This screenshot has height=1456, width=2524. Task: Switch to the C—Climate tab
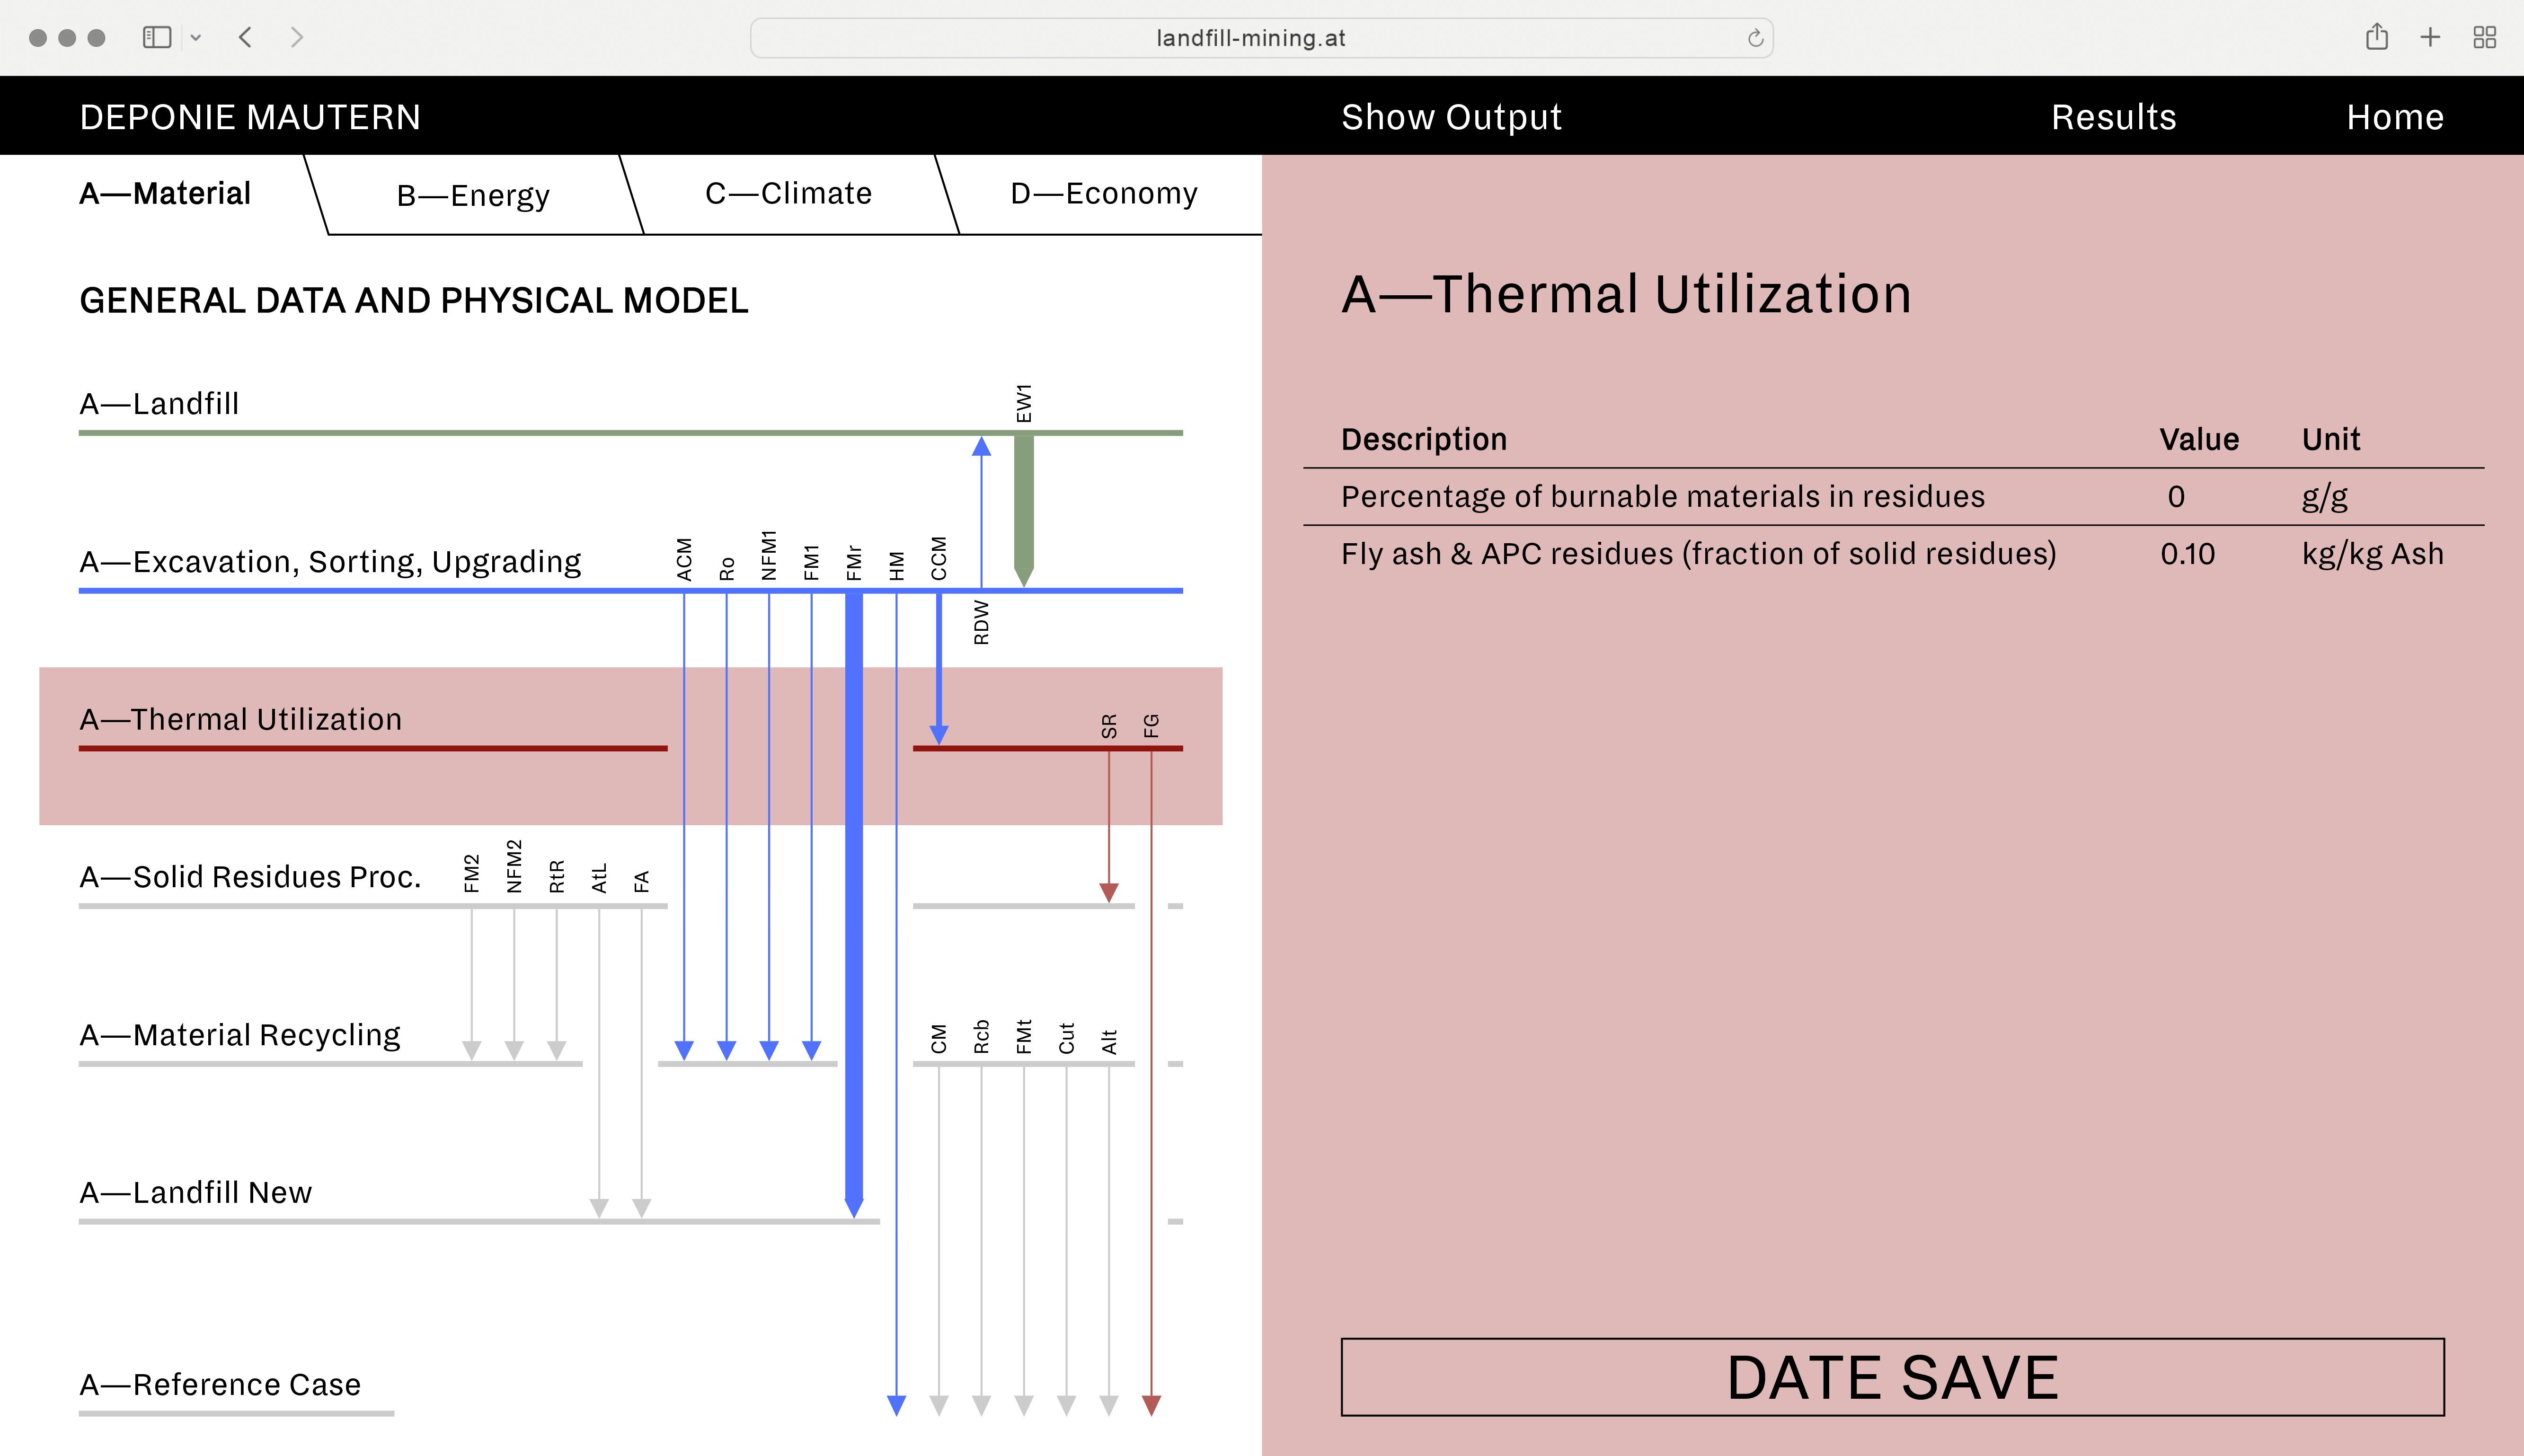788,193
